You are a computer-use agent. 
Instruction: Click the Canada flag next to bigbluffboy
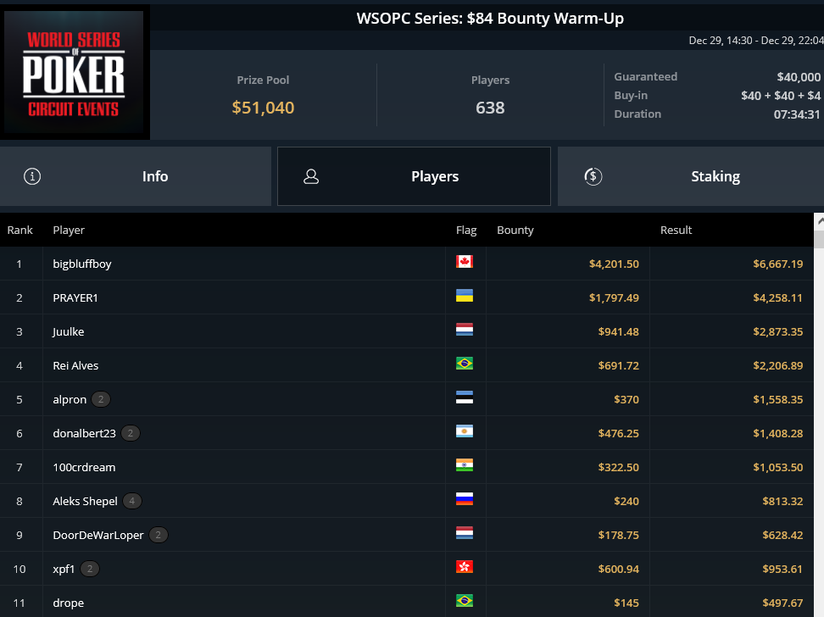pos(465,262)
